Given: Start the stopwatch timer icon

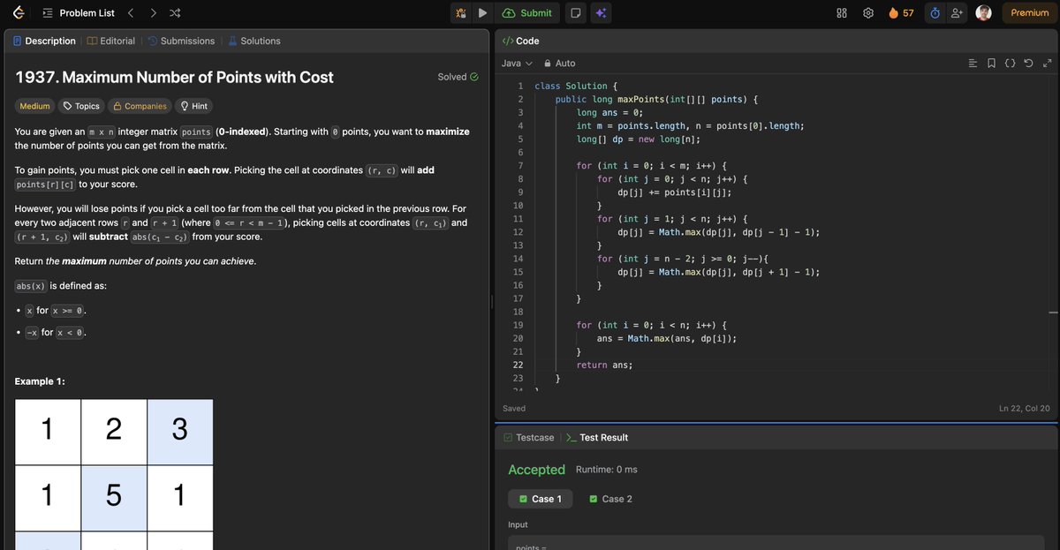Looking at the screenshot, I should click(935, 13).
